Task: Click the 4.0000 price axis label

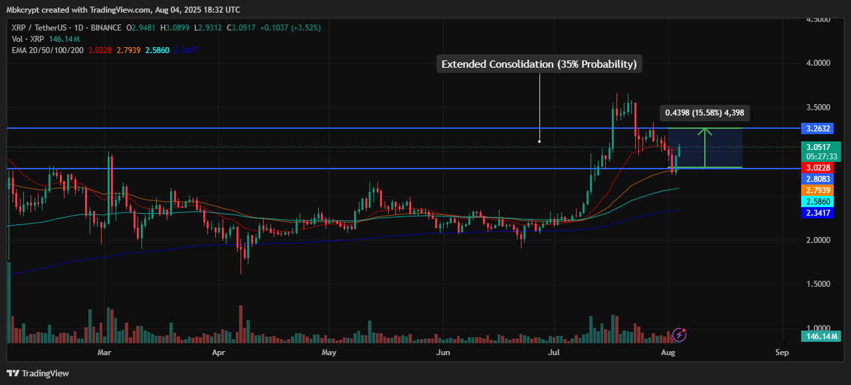Action: click(x=819, y=64)
